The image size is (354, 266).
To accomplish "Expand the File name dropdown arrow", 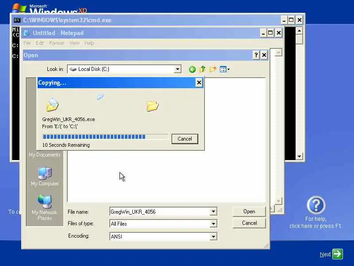I will pyautogui.click(x=213, y=212).
